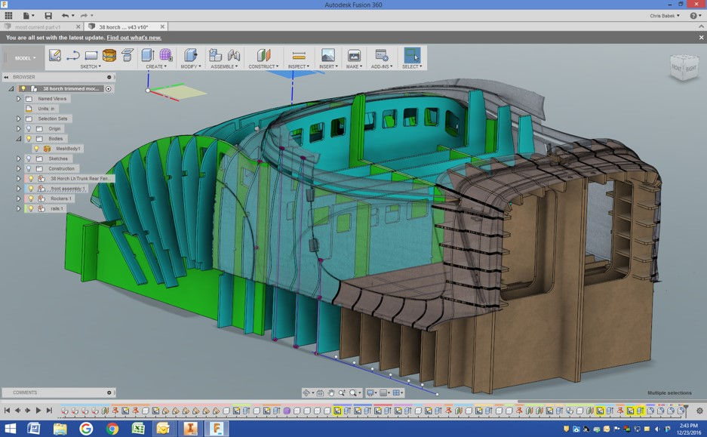The image size is (707, 437).
Task: Open timeline settings gear icon
Action: (699, 411)
